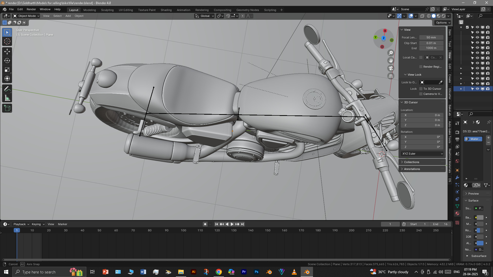Switch perspective/orthographic grid gizmo
This screenshot has height=277, width=493.
click(391, 76)
